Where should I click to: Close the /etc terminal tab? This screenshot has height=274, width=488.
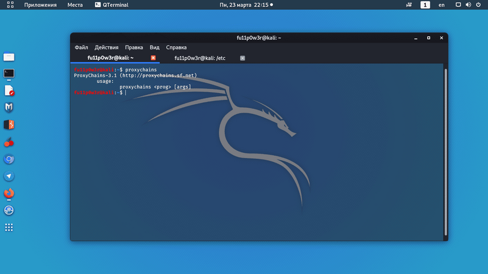coord(242,58)
